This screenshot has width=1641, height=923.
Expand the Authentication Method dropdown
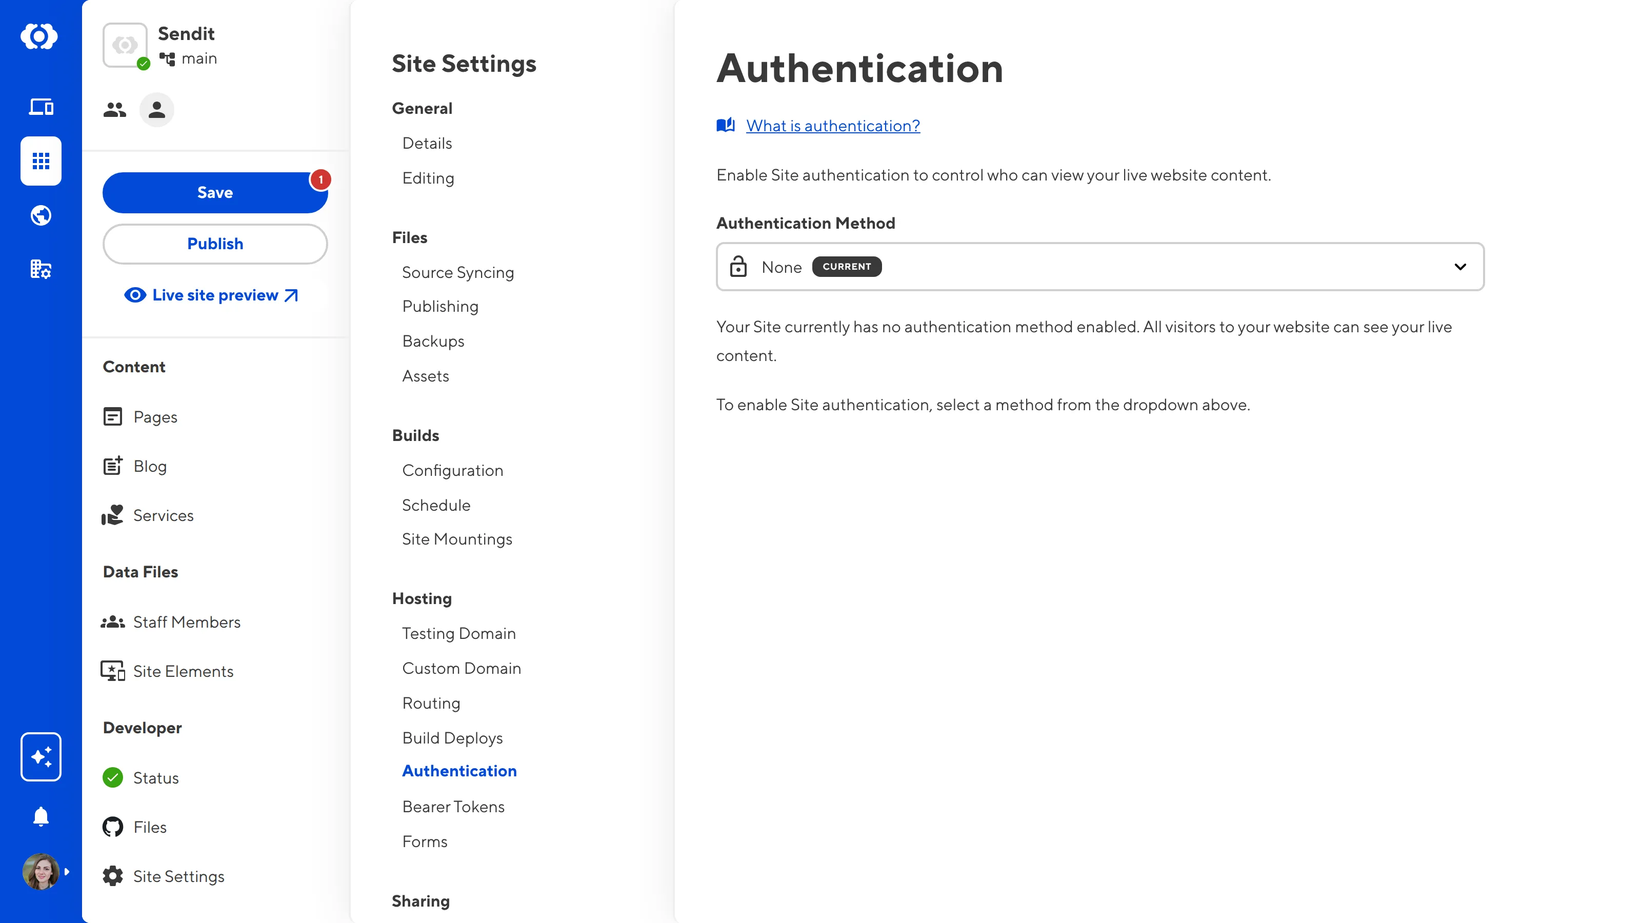click(1100, 267)
